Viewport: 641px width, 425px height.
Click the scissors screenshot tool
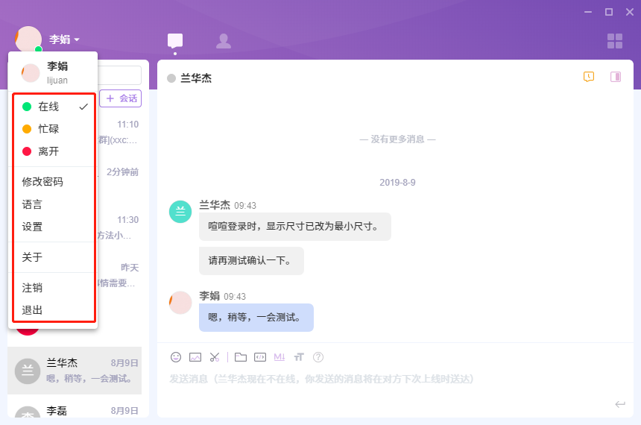[x=215, y=357]
